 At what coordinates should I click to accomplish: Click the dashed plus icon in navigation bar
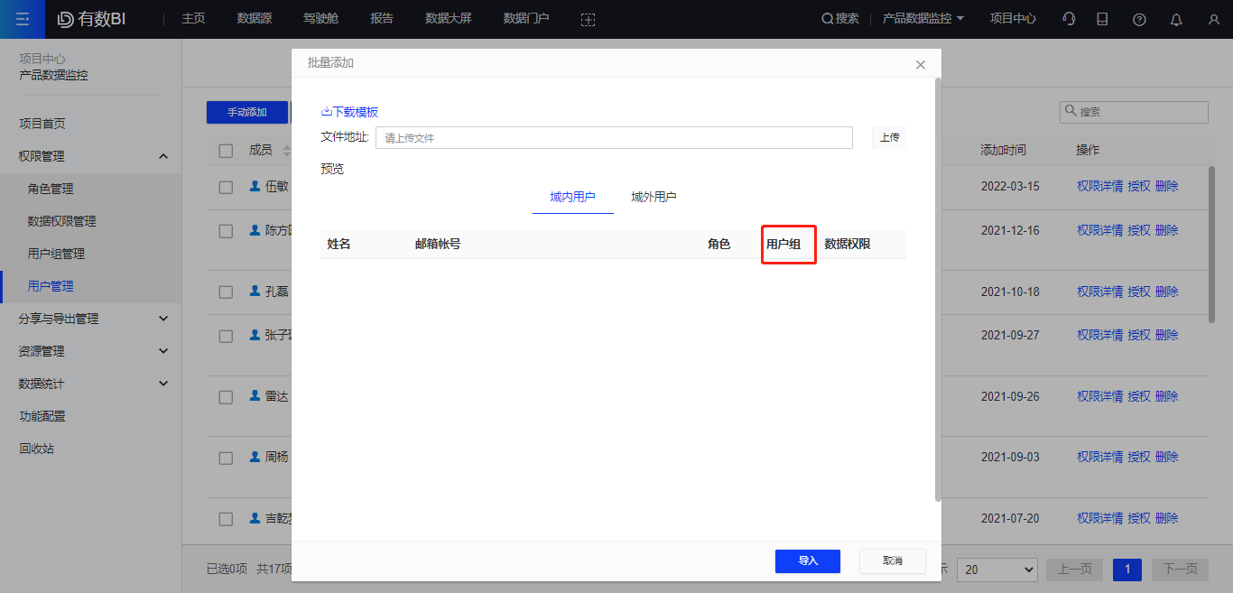pos(588,19)
